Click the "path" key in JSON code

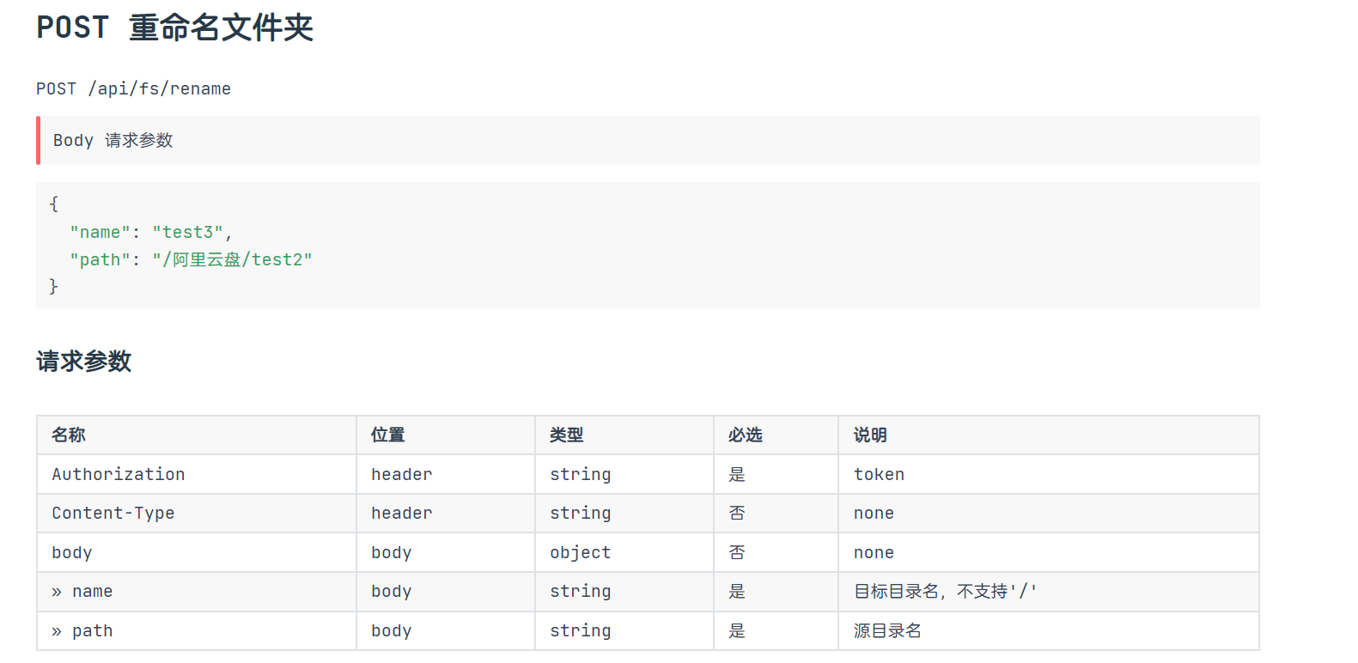(x=100, y=259)
